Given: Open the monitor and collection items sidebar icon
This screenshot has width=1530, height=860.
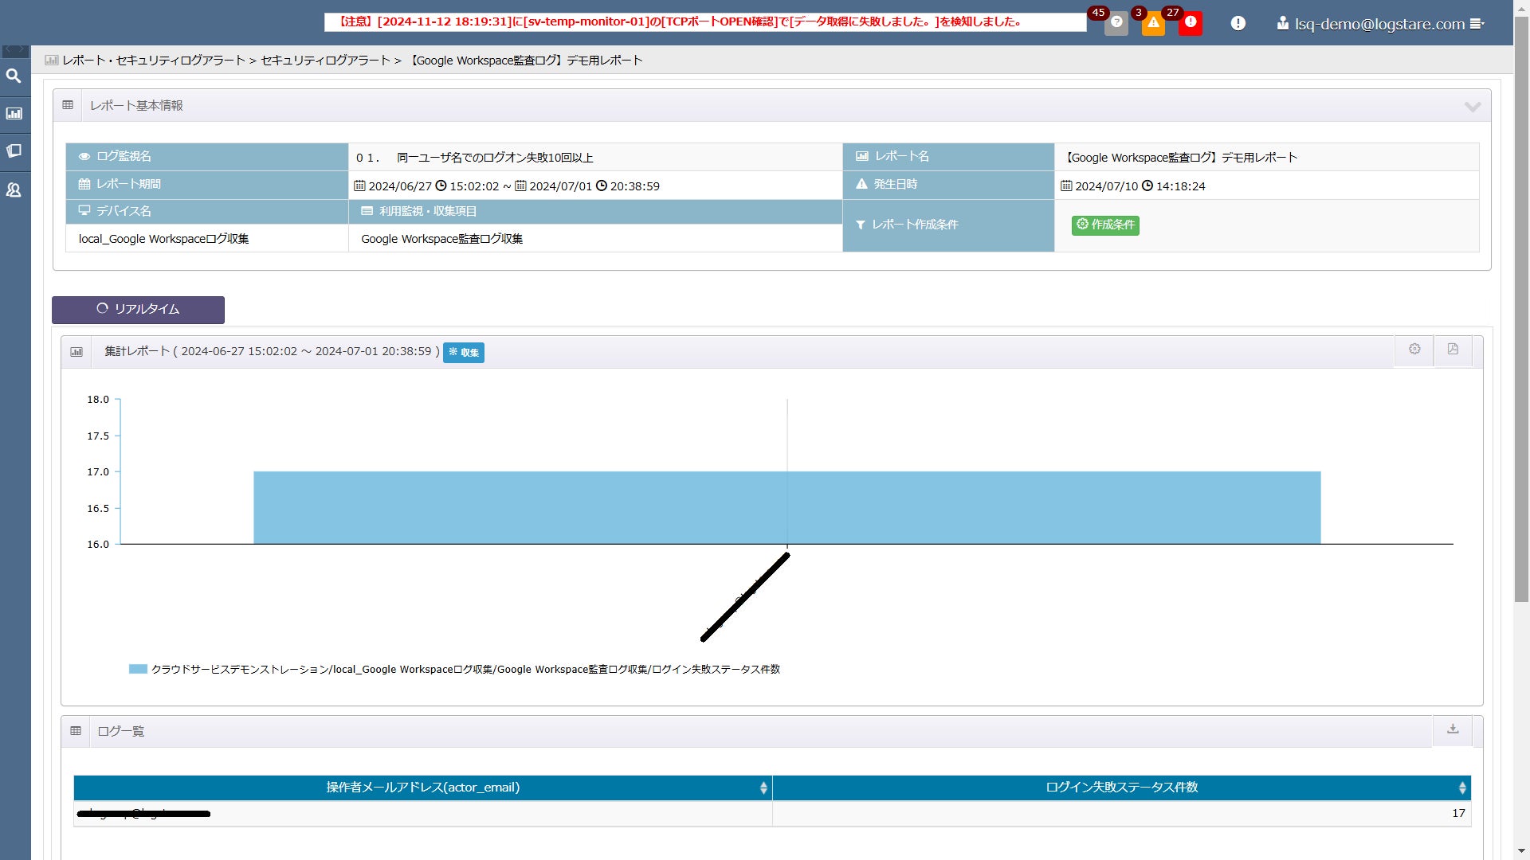Looking at the screenshot, I should pos(14,151).
